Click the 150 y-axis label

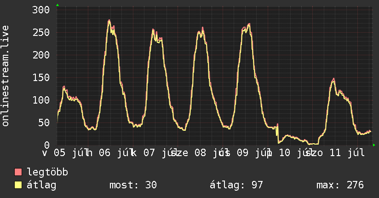(41, 78)
